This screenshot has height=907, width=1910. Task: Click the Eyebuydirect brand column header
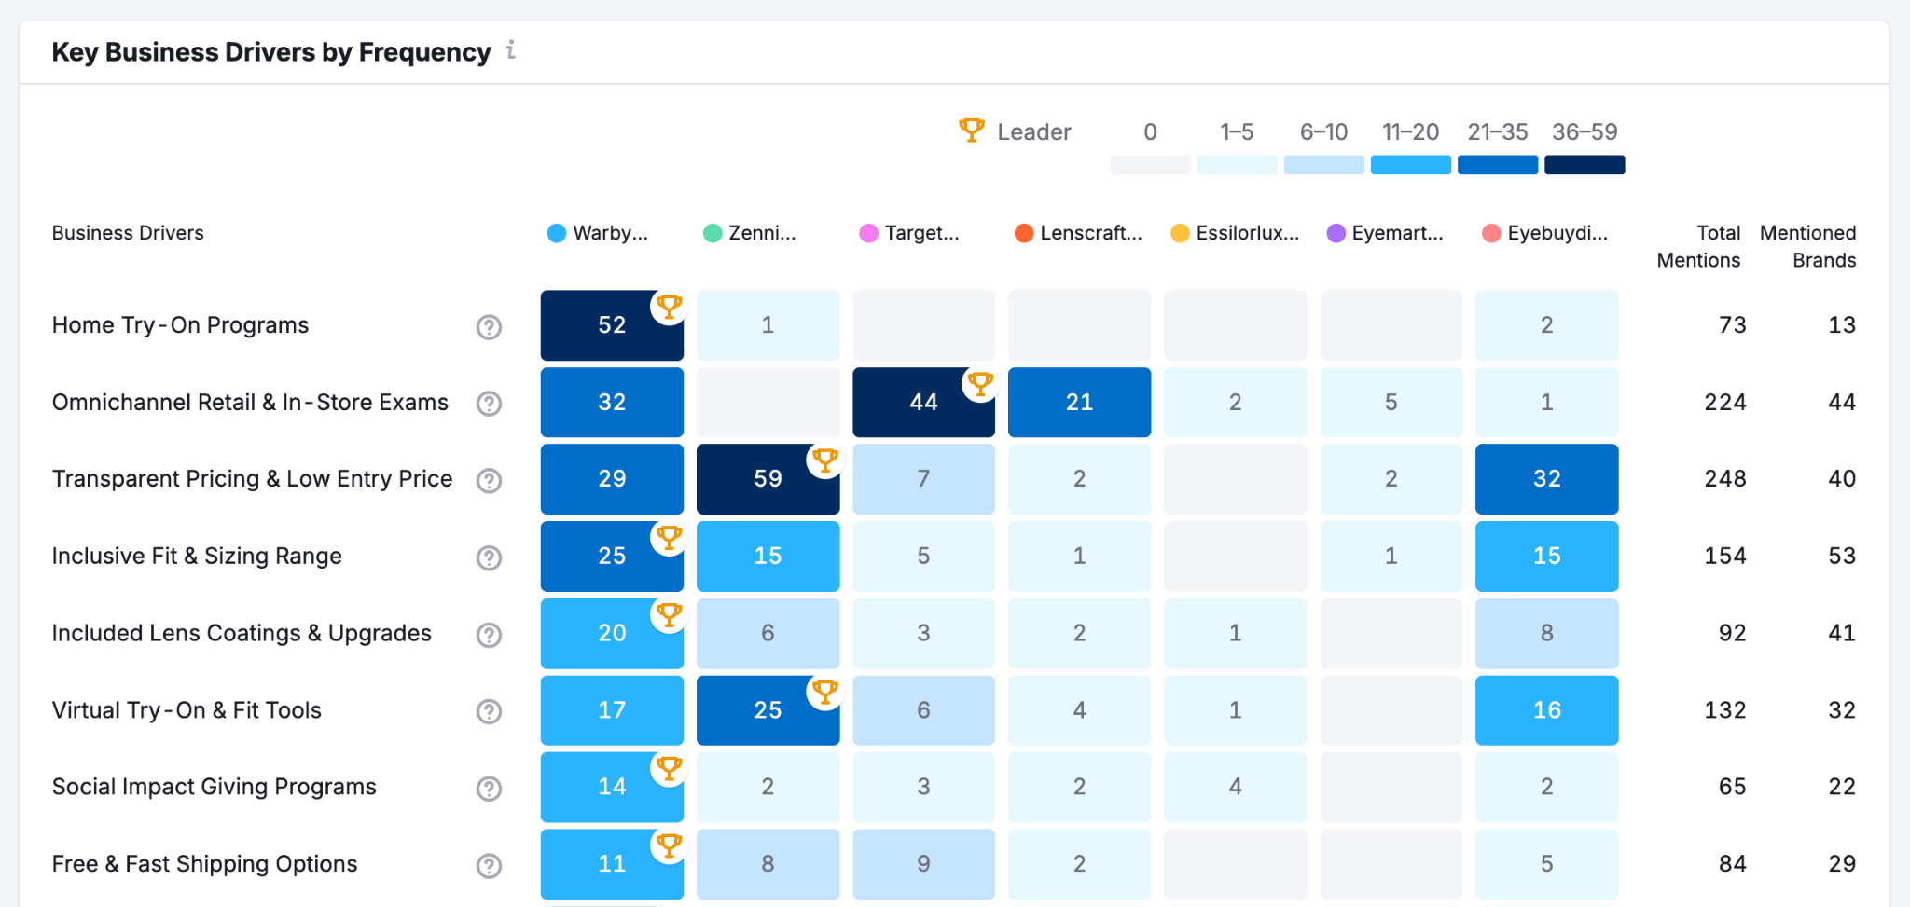(1546, 233)
